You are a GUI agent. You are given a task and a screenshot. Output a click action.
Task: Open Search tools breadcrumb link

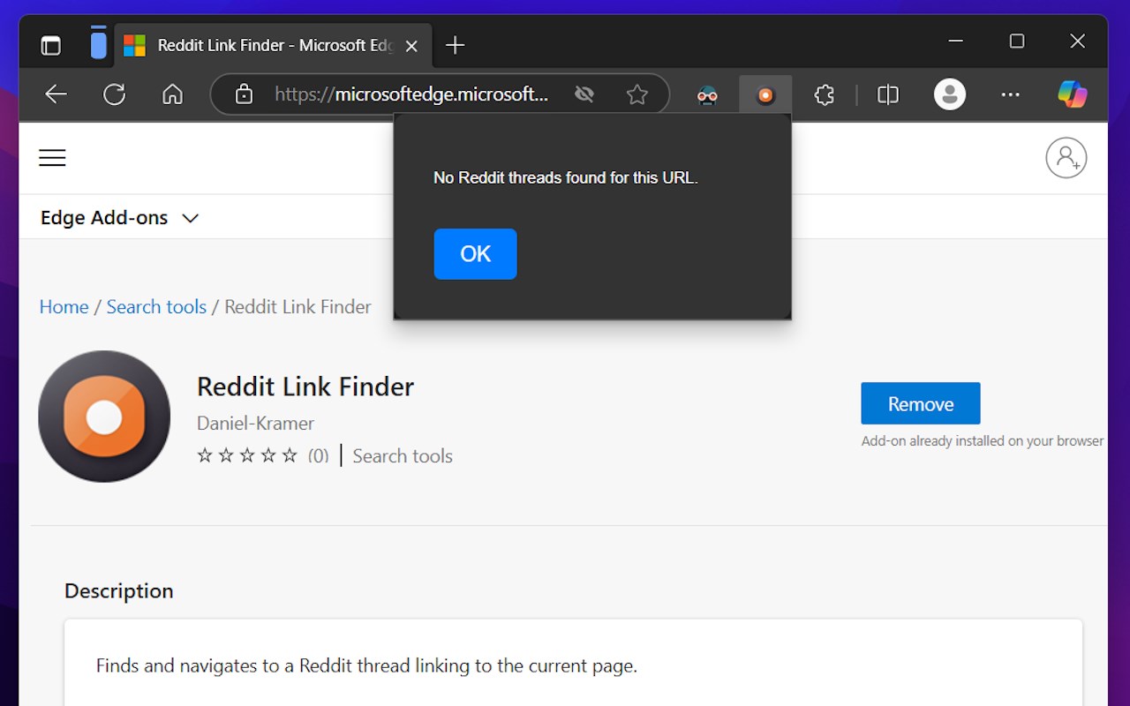click(156, 307)
